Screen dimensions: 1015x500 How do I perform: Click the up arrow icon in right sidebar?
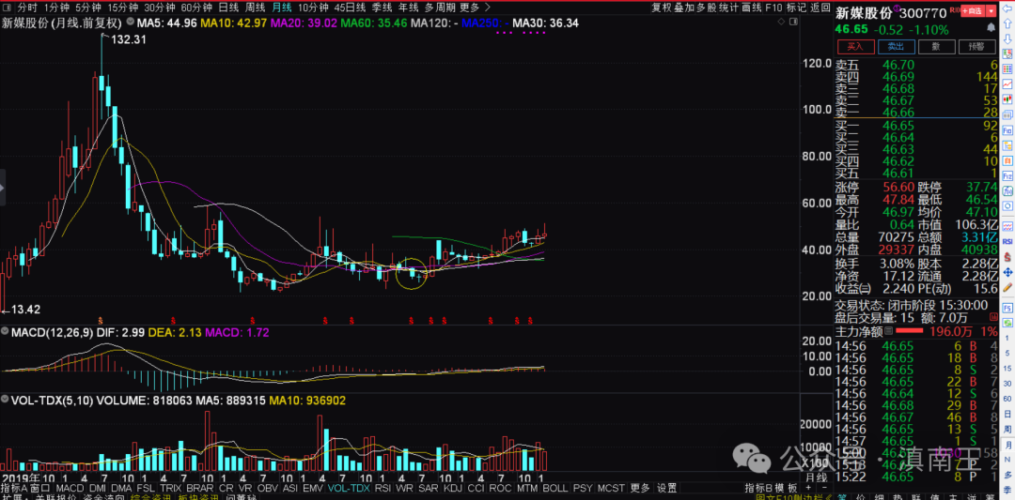click(1006, 23)
